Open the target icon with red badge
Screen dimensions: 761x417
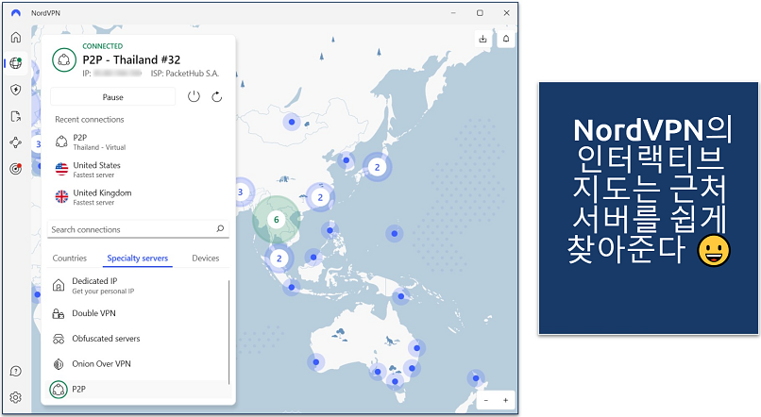coord(16,169)
